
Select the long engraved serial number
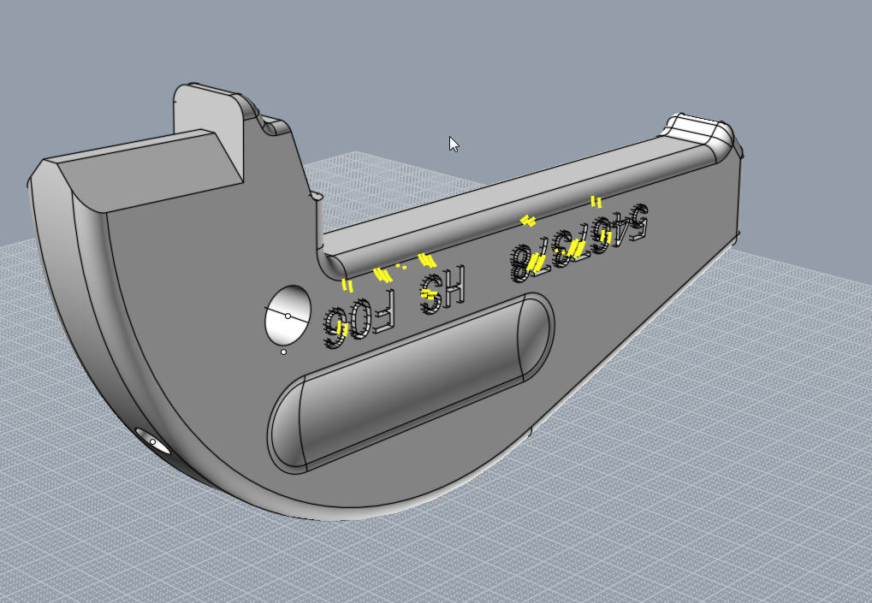(579, 242)
